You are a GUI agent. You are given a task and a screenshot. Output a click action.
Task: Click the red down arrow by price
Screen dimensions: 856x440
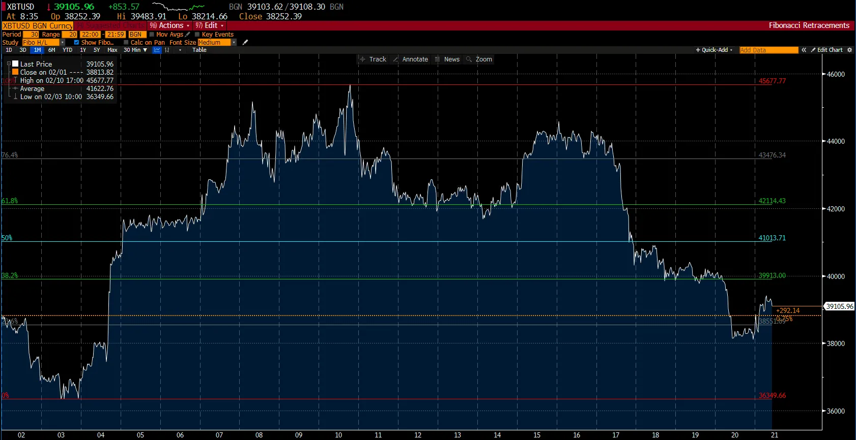coord(49,7)
